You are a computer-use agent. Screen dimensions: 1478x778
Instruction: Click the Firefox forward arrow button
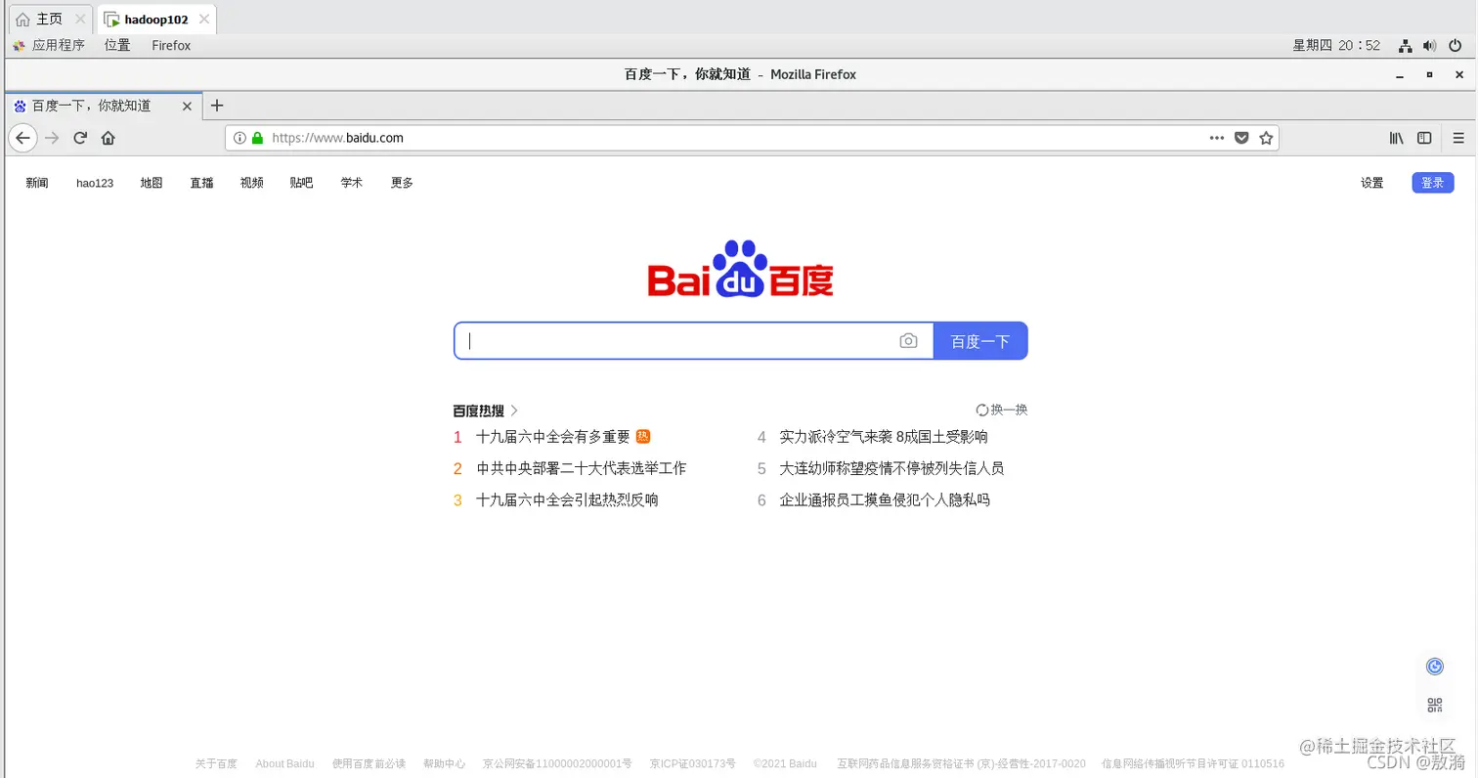[x=53, y=138]
